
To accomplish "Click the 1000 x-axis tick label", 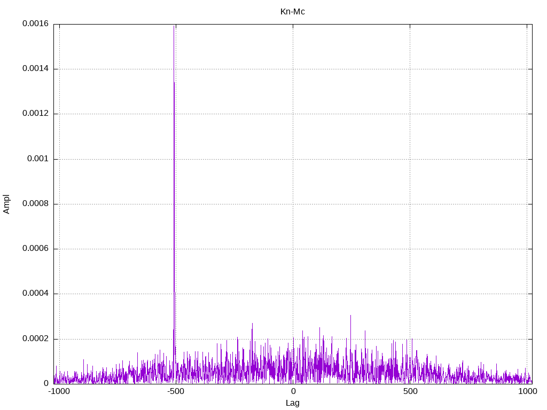I will coord(527,391).
